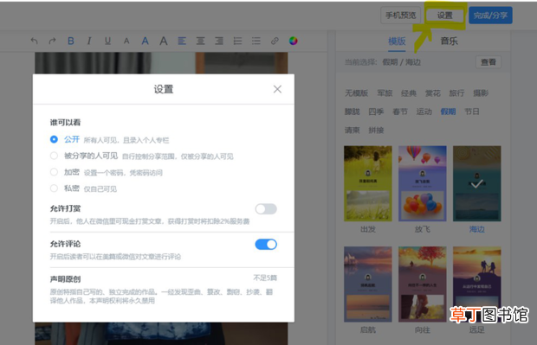Toggle underline formatting

point(107,41)
